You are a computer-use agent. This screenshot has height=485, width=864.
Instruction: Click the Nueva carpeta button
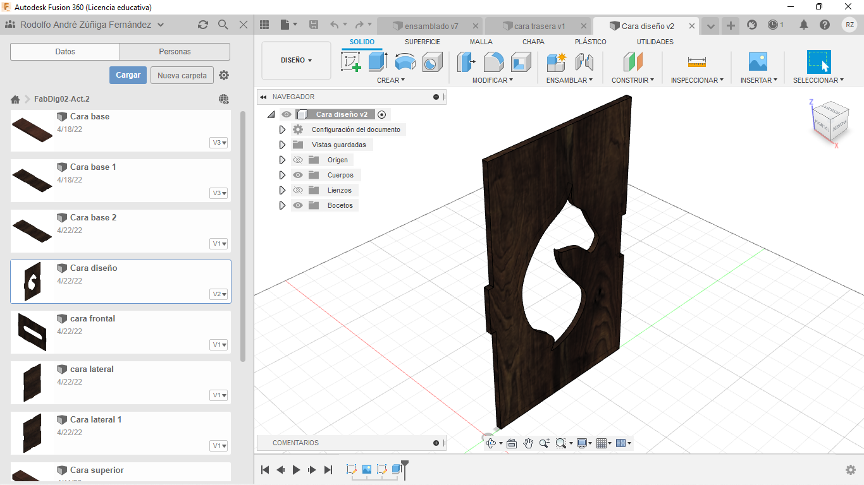click(182, 75)
